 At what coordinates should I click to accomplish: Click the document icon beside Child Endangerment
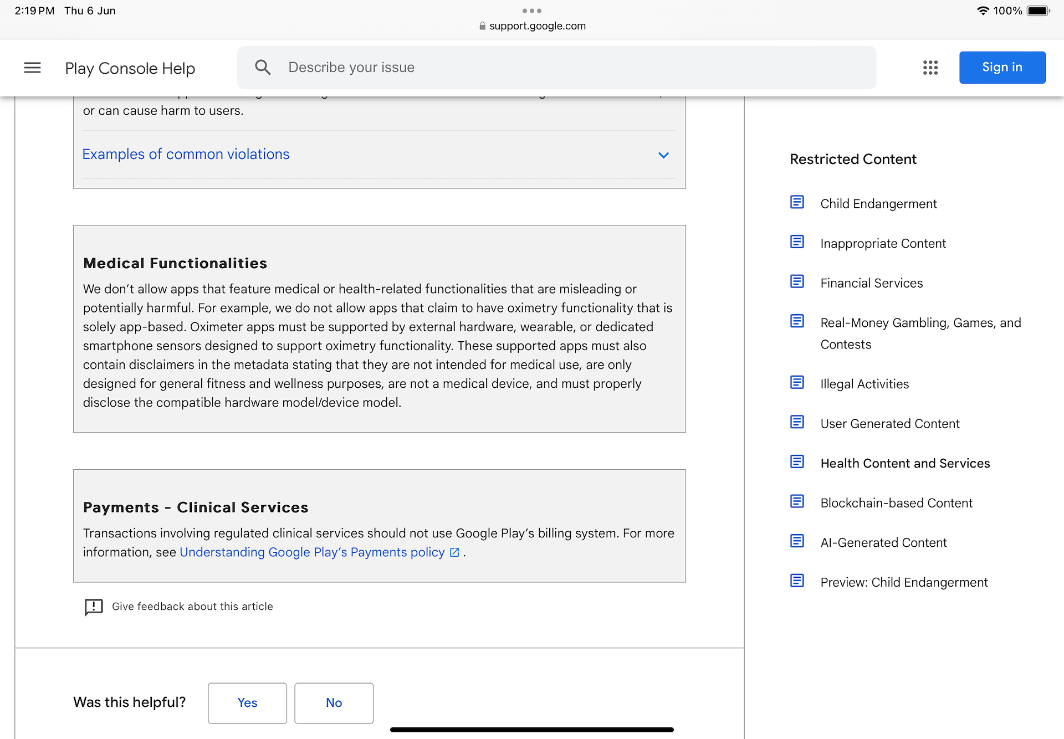(x=797, y=202)
